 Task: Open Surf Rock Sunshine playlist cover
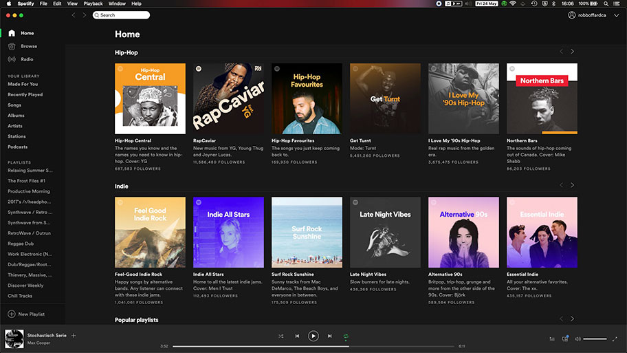307,232
